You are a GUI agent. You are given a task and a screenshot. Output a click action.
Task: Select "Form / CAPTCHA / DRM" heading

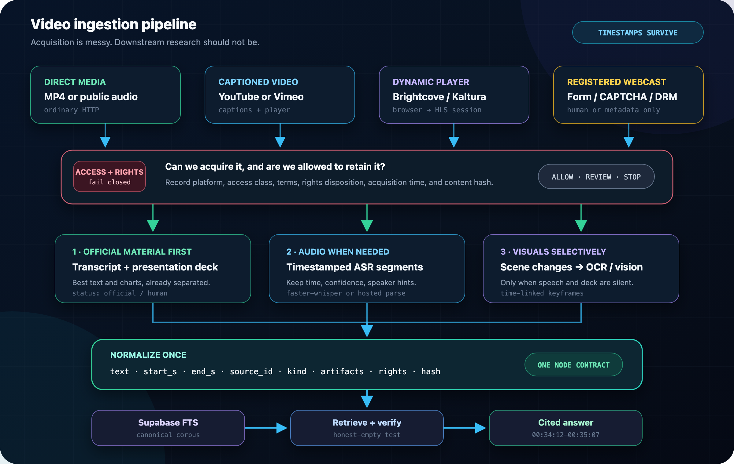point(622,97)
